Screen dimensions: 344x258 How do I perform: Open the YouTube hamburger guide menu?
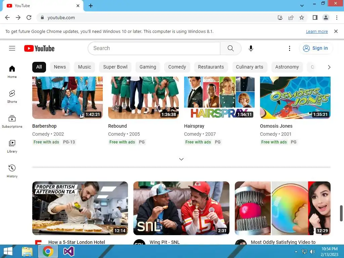[12, 48]
